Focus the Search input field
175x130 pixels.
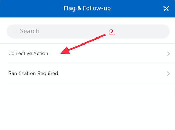click(x=88, y=31)
